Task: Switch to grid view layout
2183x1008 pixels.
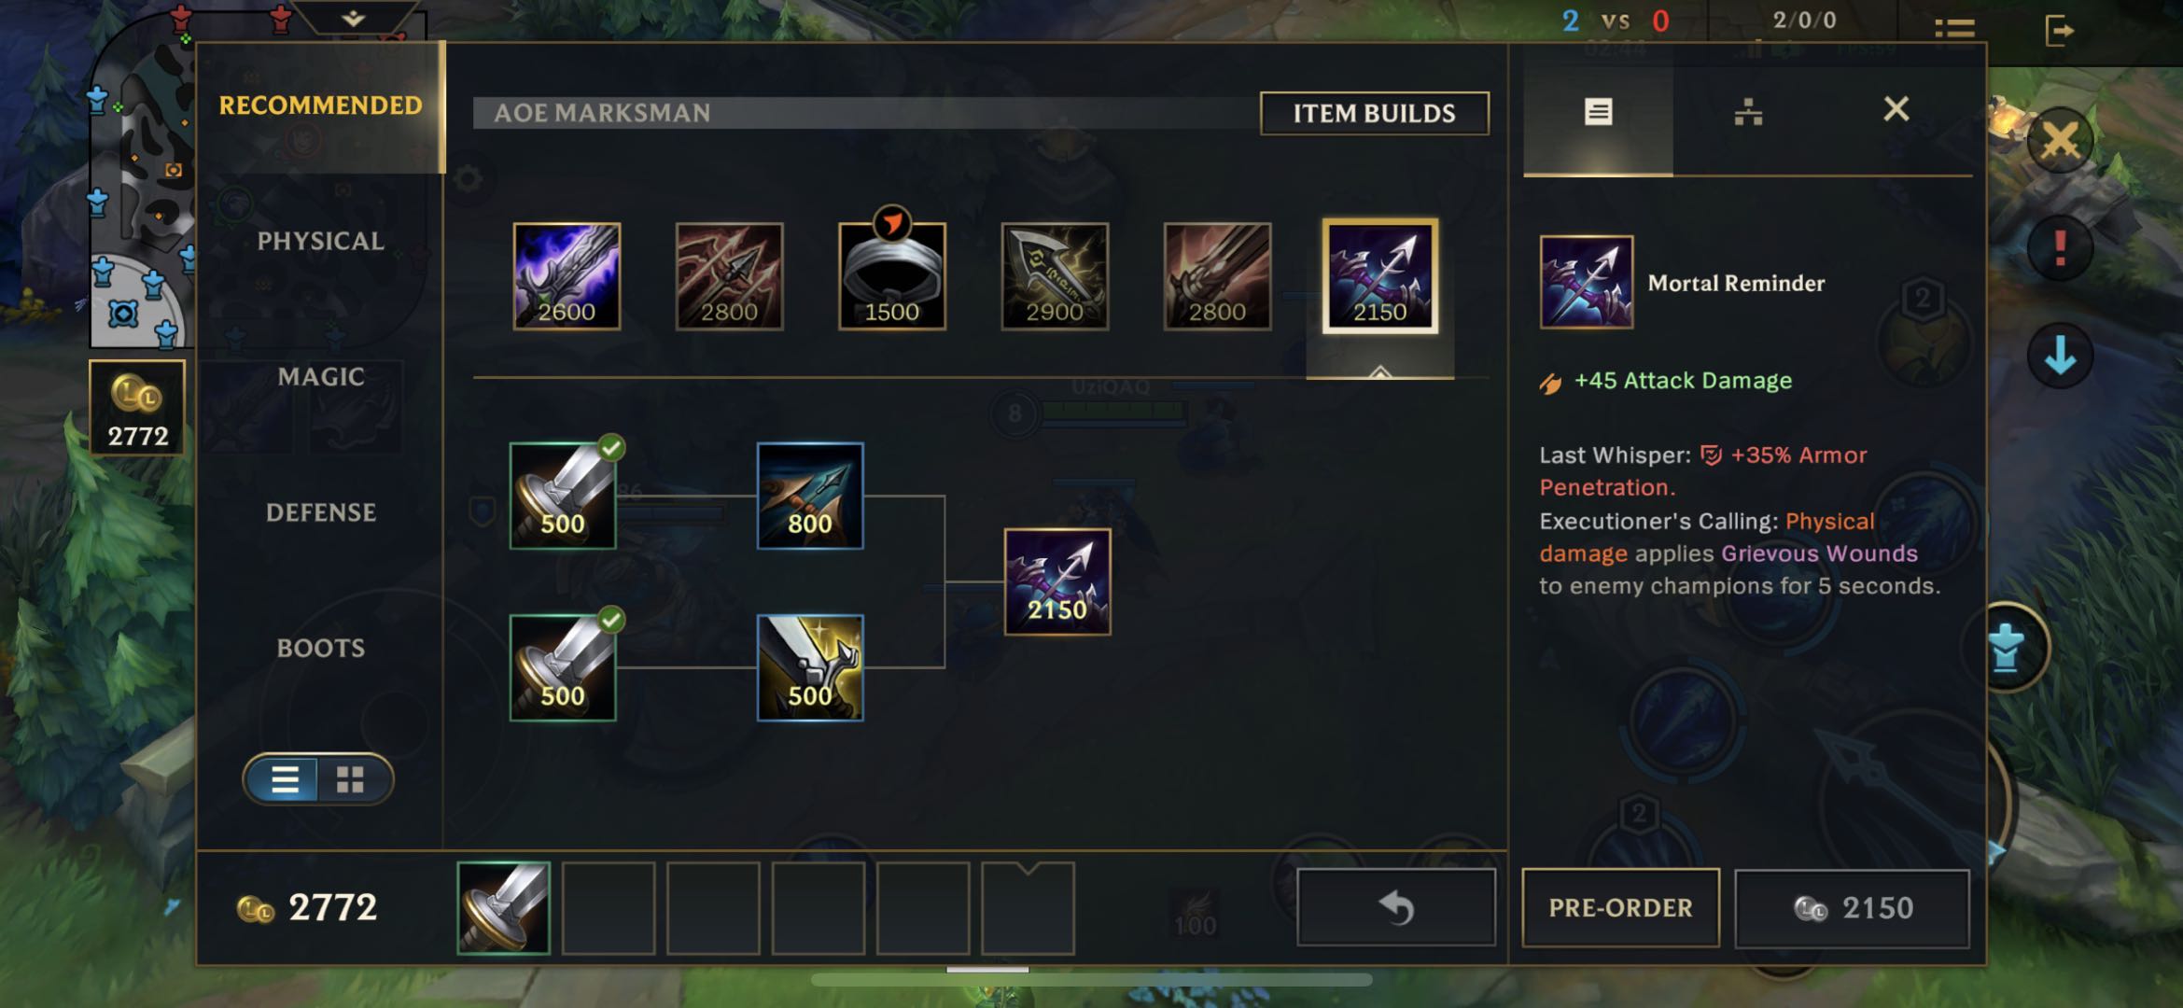Action: pos(351,779)
